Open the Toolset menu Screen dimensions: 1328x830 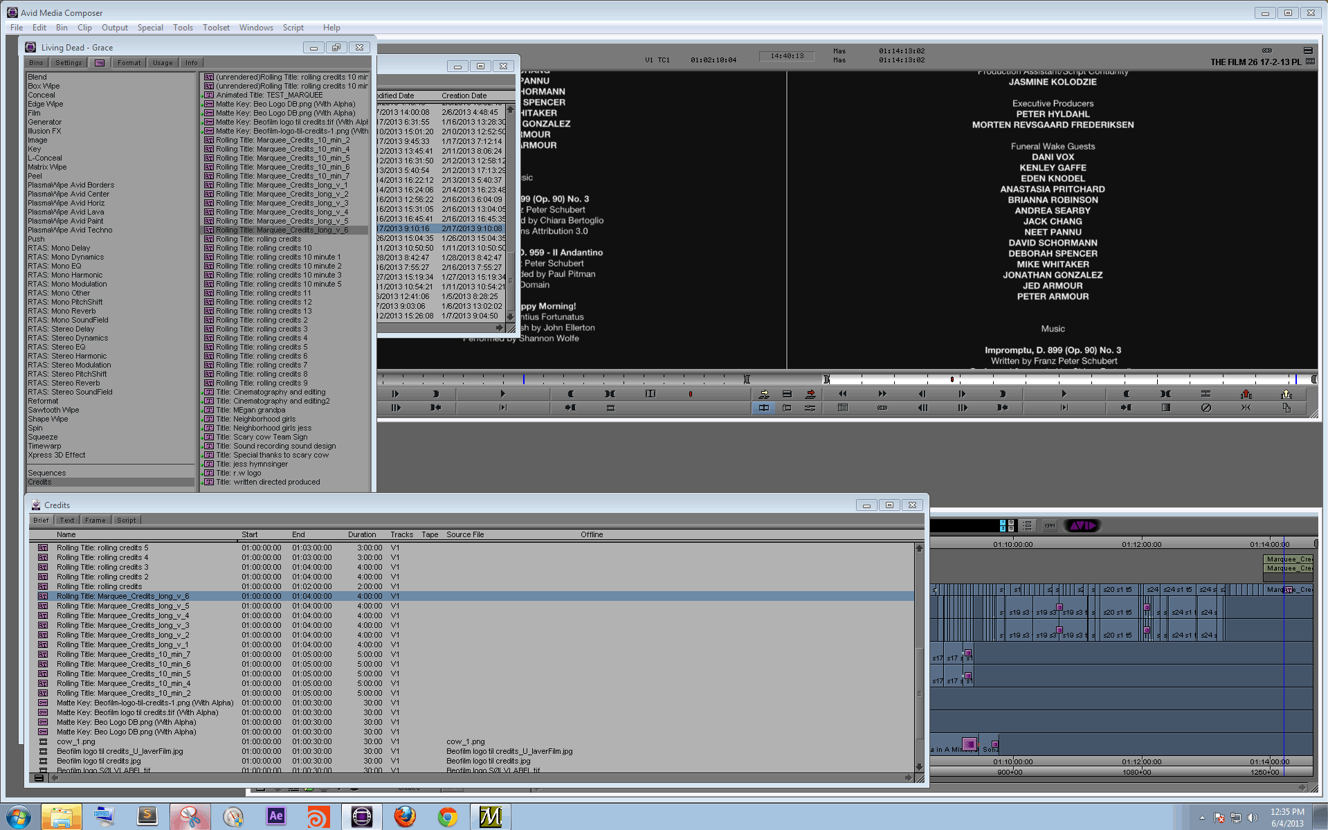pyautogui.click(x=216, y=28)
